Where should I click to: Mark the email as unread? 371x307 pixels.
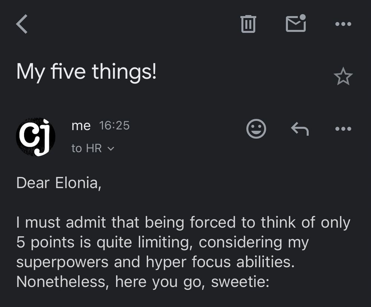(x=296, y=23)
